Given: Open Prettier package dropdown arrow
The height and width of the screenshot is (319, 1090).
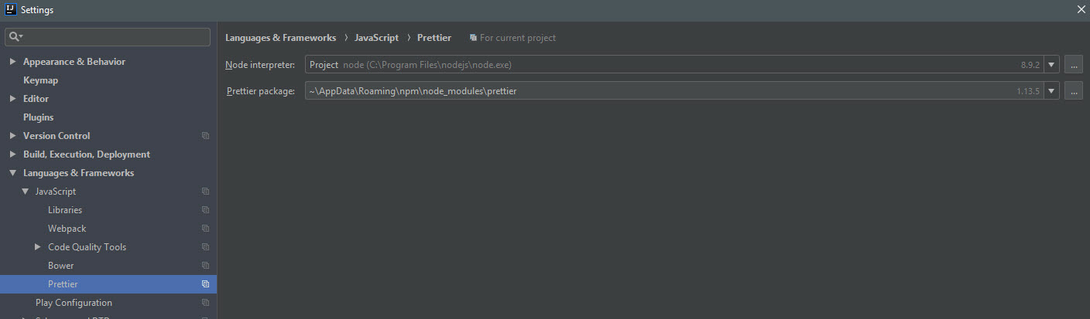Looking at the screenshot, I should tap(1051, 91).
